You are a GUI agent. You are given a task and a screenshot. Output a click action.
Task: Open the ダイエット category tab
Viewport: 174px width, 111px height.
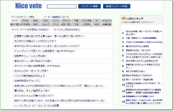coord(107,21)
